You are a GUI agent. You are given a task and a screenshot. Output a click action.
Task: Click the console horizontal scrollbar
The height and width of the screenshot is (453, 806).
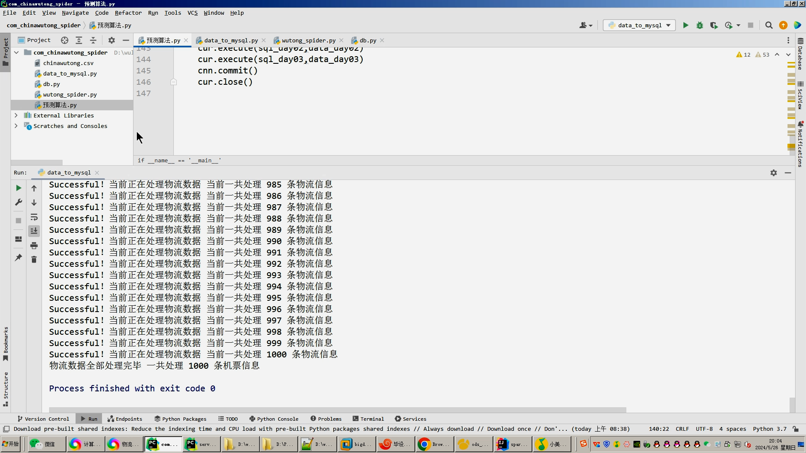(336, 410)
